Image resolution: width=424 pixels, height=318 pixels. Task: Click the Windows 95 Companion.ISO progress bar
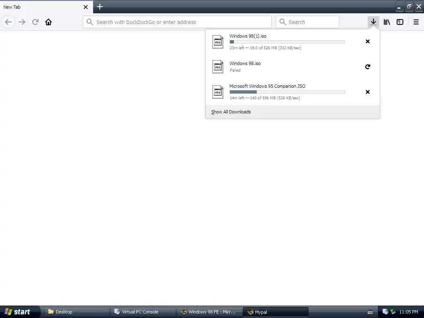tap(287, 92)
